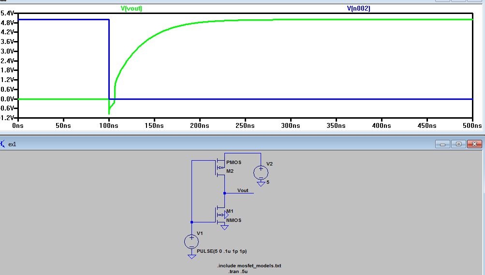485x275 pixels.
Task: Minimize the ex1 schematic window
Action: 442,144
